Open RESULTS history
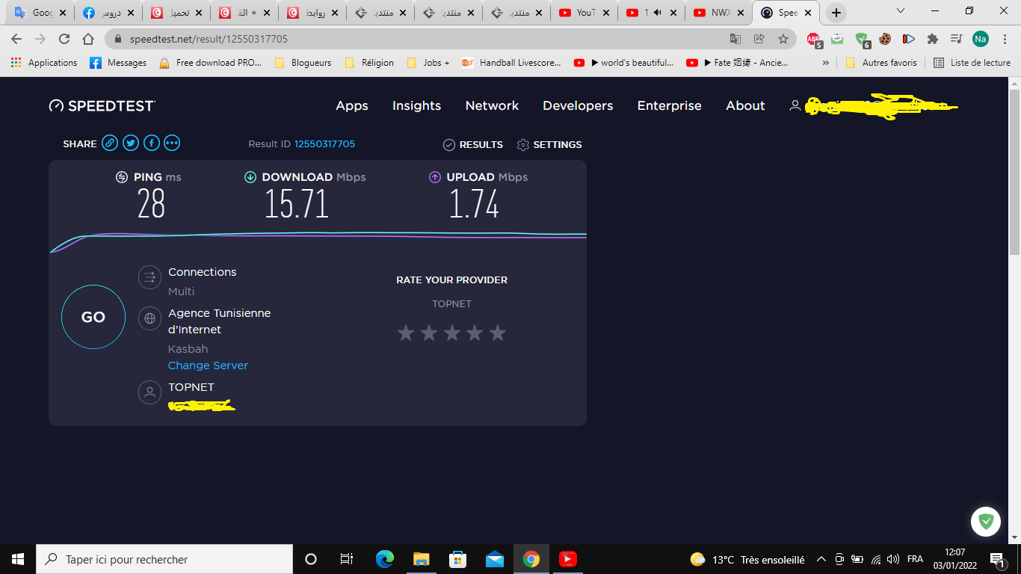The image size is (1021, 574). 472,144
